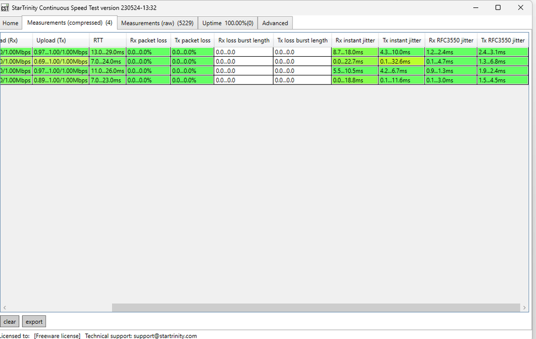This screenshot has width=536, height=339.
Task: Minimize the StarTrinity window
Action: tap(475, 7)
